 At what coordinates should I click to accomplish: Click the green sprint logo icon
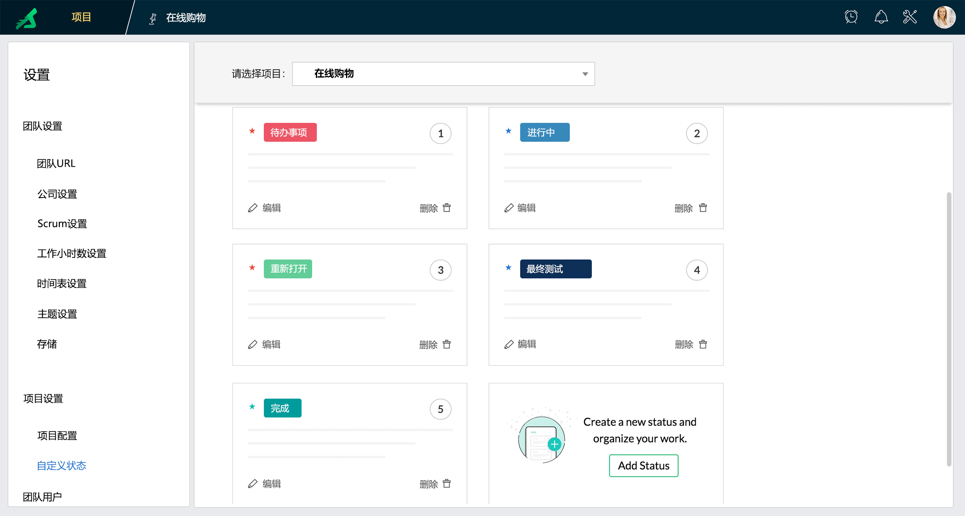pos(27,18)
